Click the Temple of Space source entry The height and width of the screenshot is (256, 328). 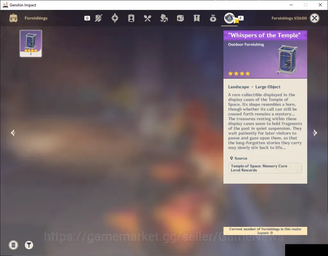tap(265, 168)
